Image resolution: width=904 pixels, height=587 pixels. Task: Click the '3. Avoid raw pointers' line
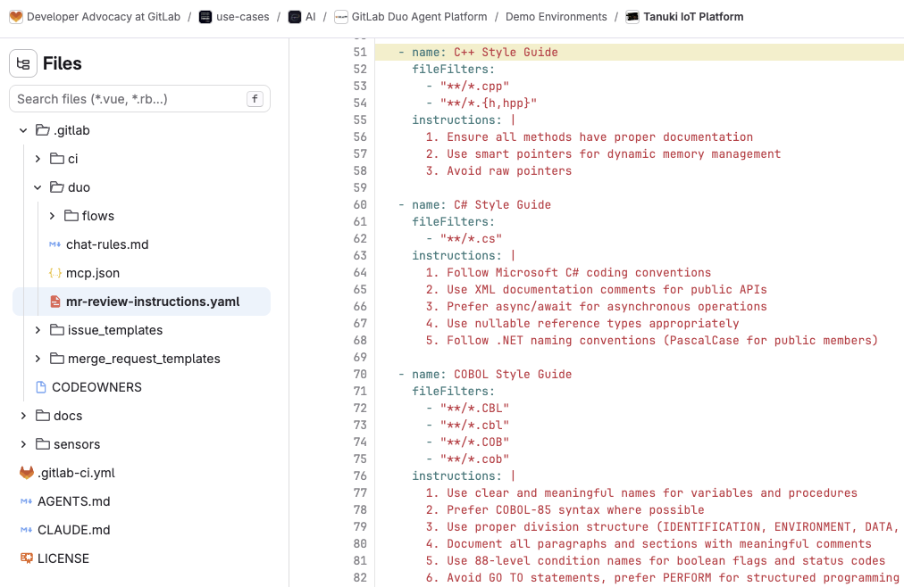[x=498, y=171]
